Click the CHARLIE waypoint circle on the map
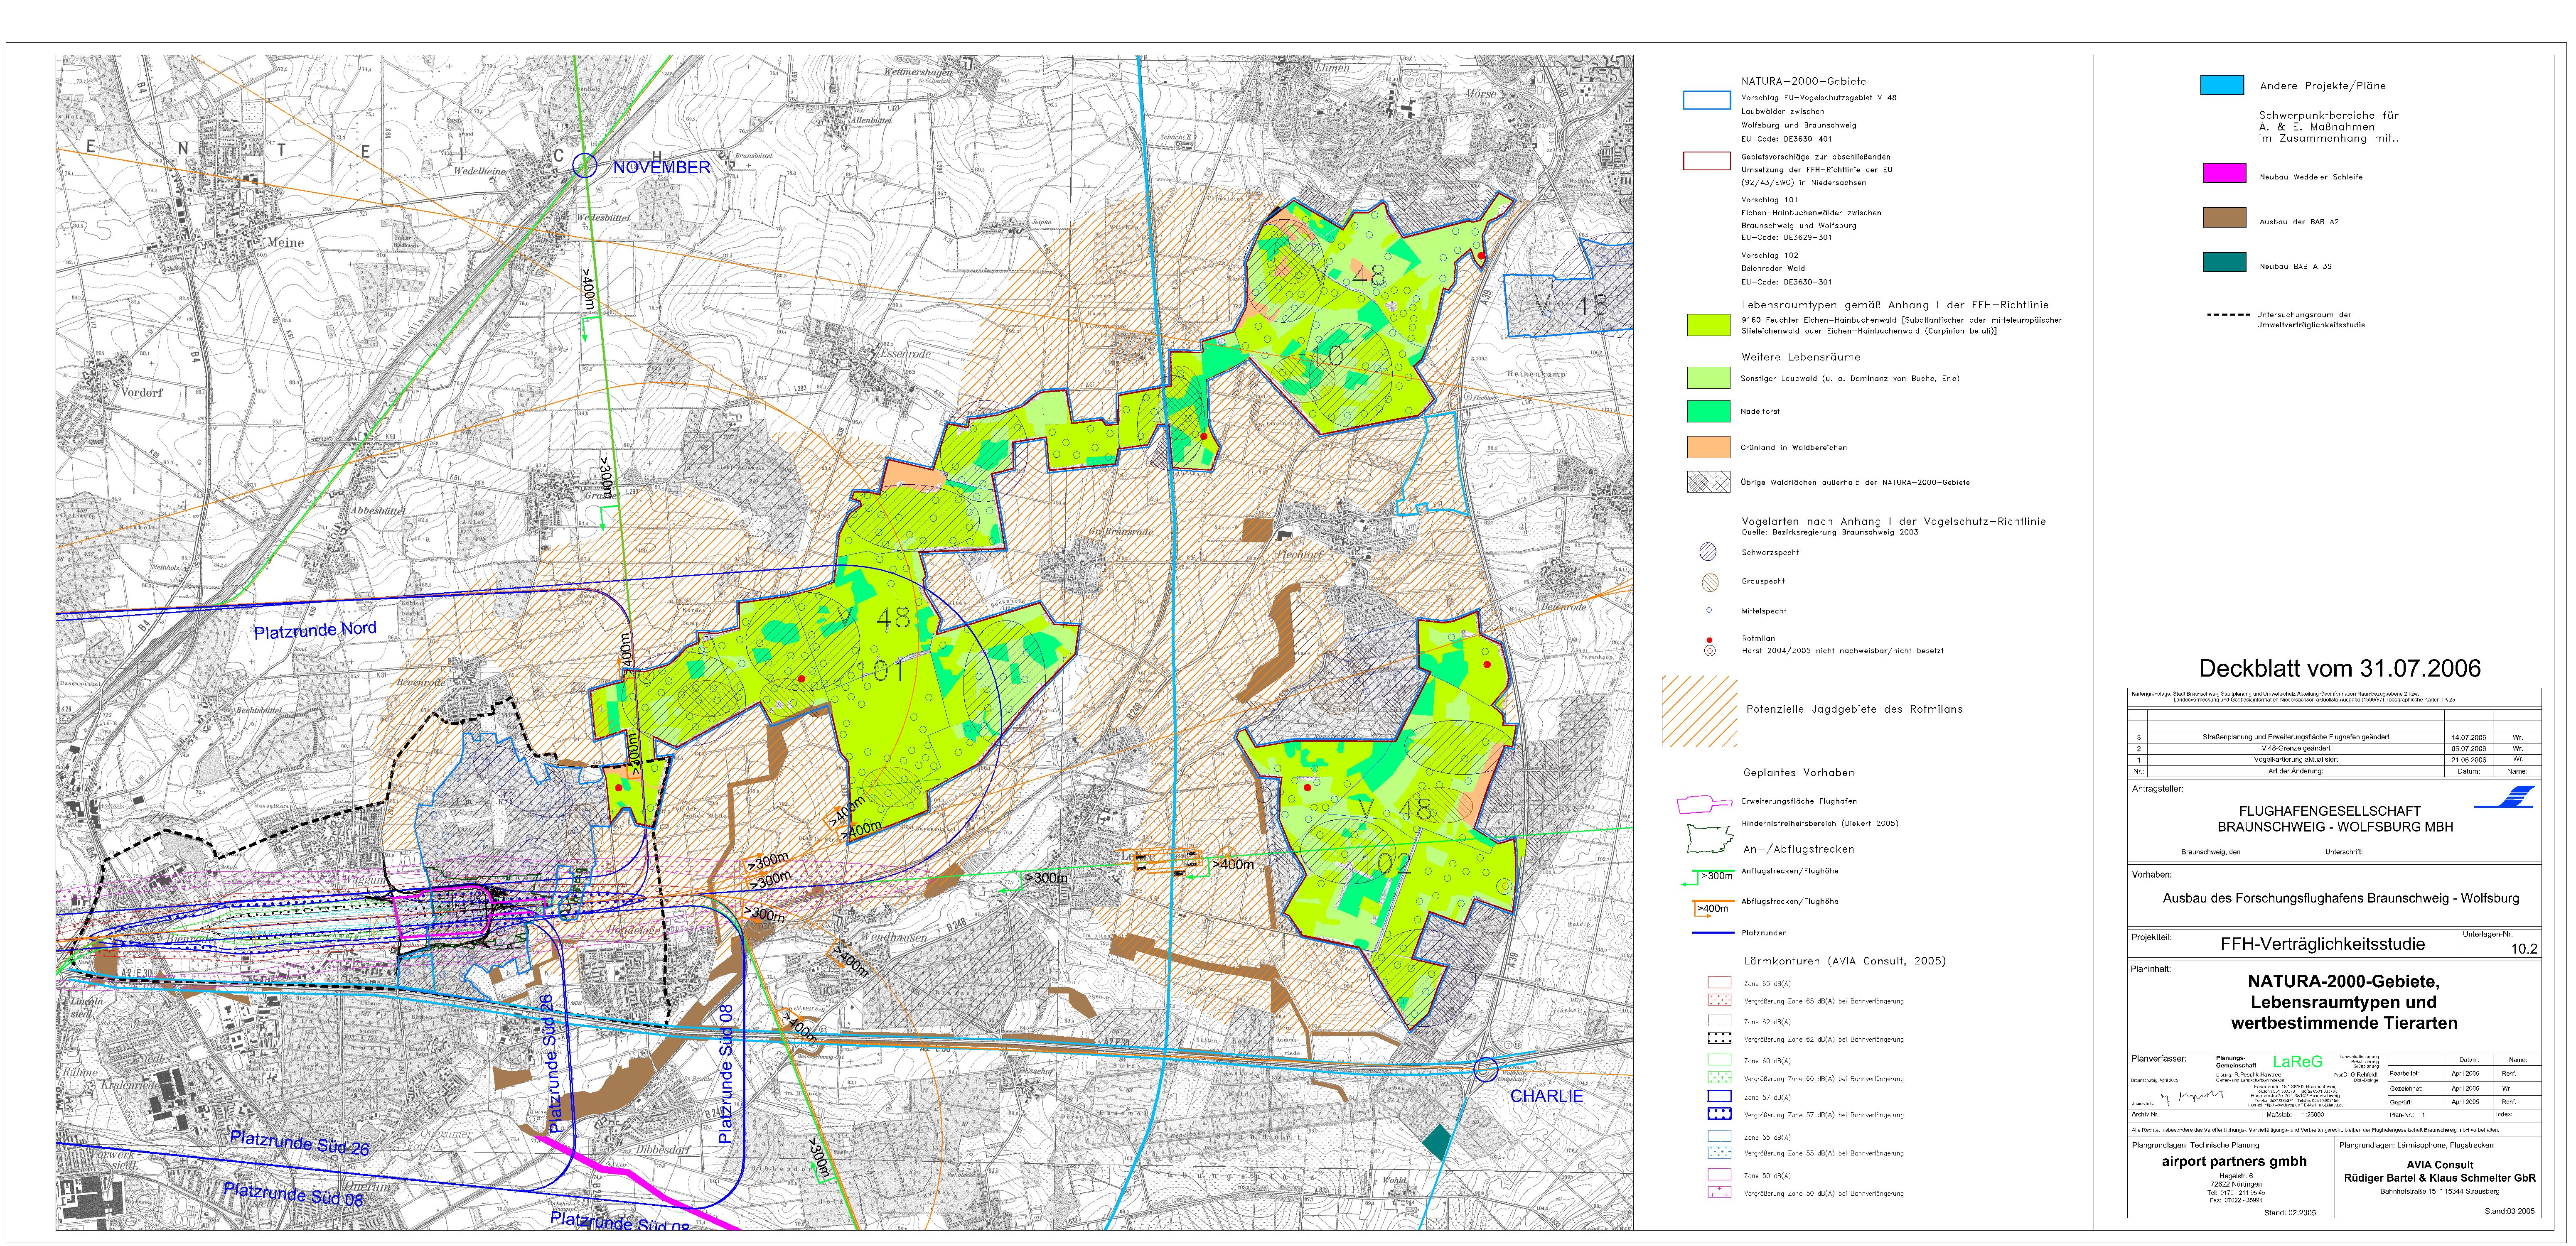The width and height of the screenshot is (2576, 1246). pyautogui.click(x=1486, y=1069)
